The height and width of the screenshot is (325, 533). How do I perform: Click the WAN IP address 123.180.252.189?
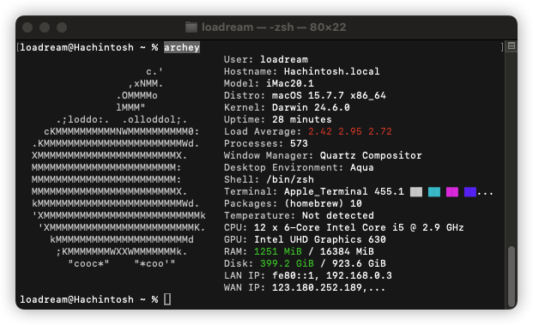coord(317,287)
